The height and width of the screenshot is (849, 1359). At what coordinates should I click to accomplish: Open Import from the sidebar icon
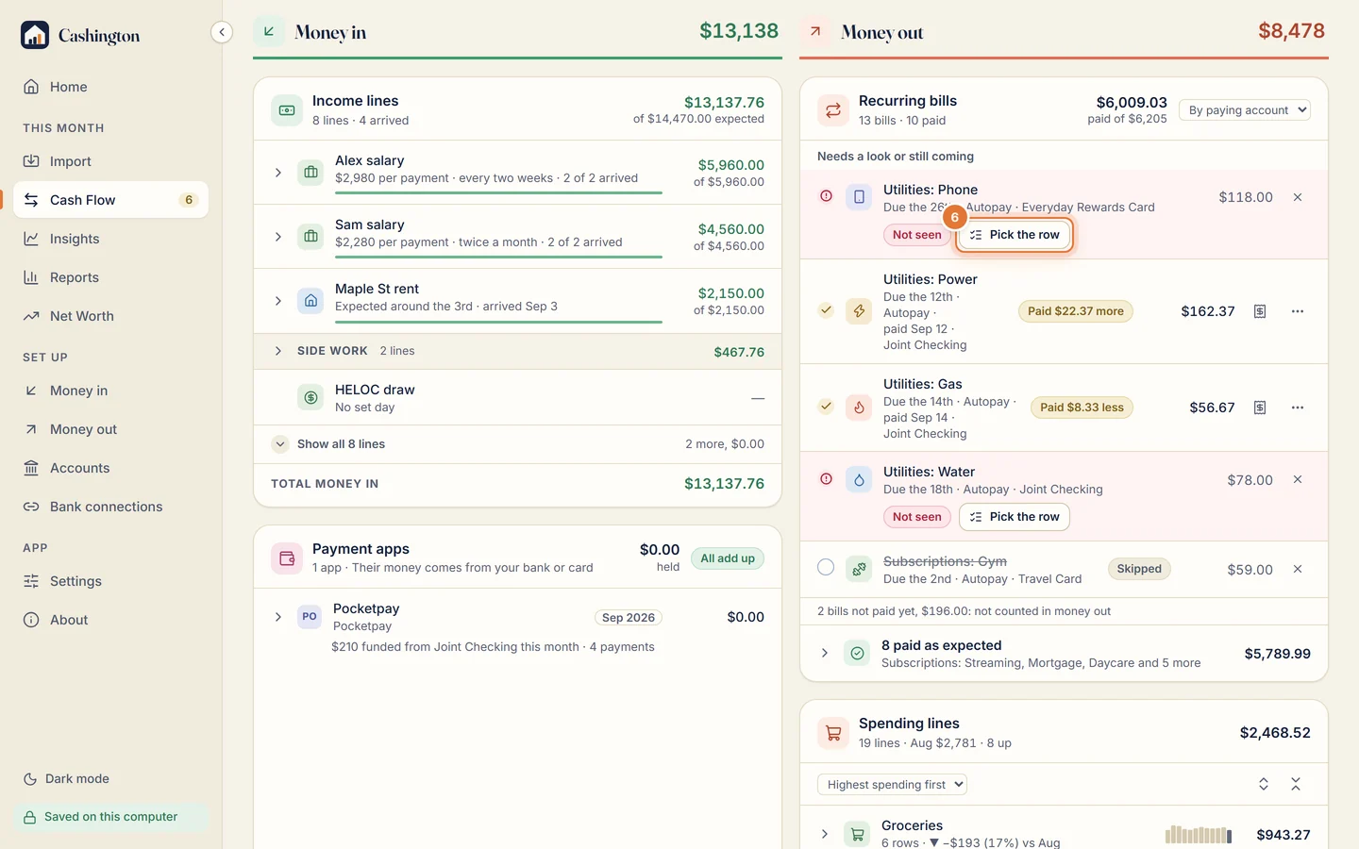click(x=31, y=161)
